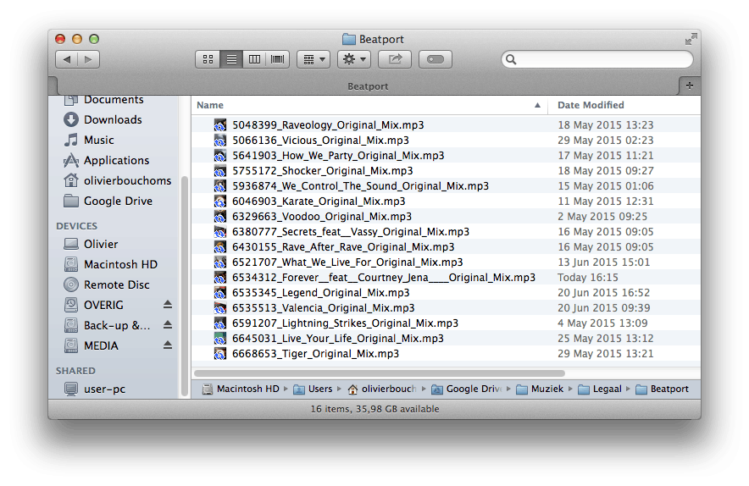Switch to list view
Screen dimensions: 749x486
point(231,59)
